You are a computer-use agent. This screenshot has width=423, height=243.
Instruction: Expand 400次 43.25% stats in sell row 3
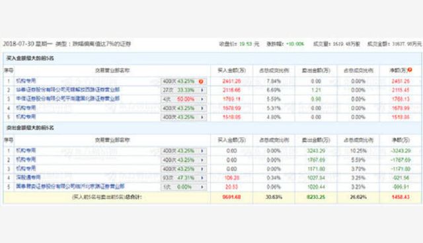click(184, 169)
